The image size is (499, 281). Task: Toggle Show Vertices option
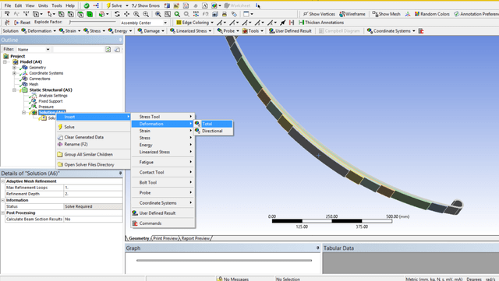(x=319, y=14)
